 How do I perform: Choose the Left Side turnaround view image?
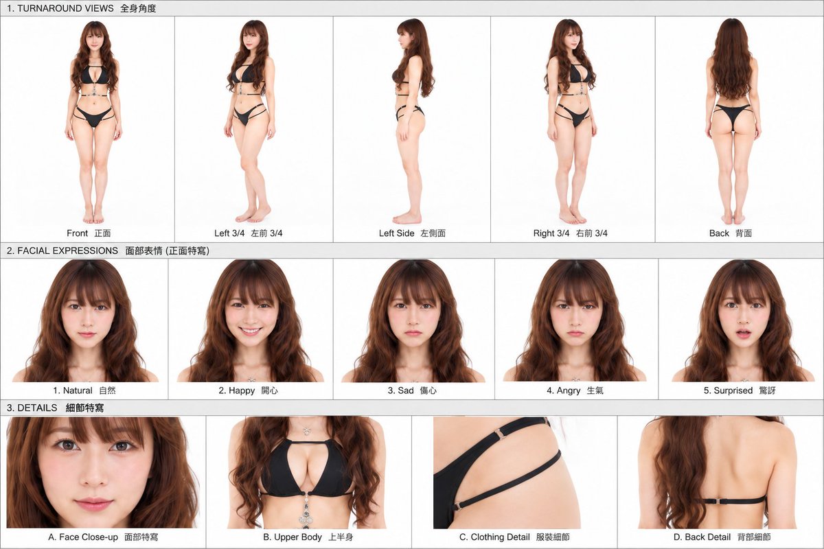point(412,121)
